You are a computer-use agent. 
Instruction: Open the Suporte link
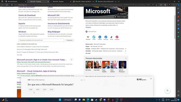point(22,24)
